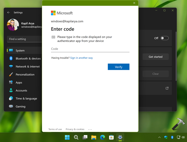Viewport: 187px width, 142px height.
Task: Open the Privacy & cookies link
Action: (75, 129)
